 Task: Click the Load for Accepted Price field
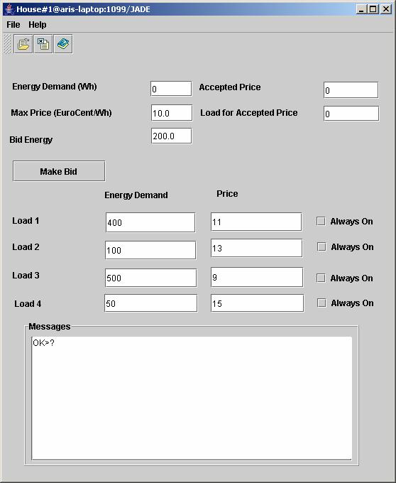tap(351, 114)
